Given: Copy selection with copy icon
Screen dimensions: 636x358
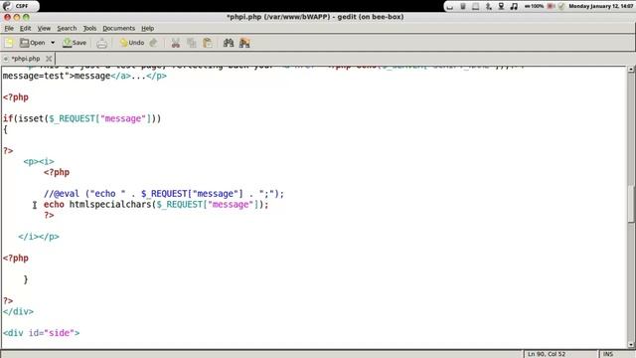Looking at the screenshot, I should pyautogui.click(x=192, y=43).
